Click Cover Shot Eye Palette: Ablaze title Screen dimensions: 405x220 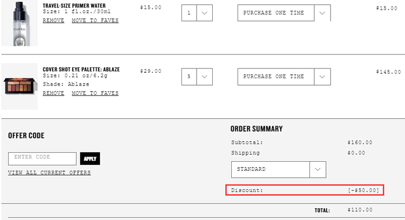81,70
